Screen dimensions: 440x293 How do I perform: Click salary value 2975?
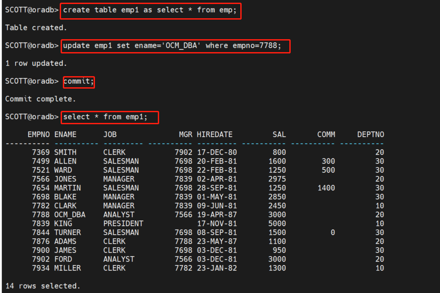(277, 179)
